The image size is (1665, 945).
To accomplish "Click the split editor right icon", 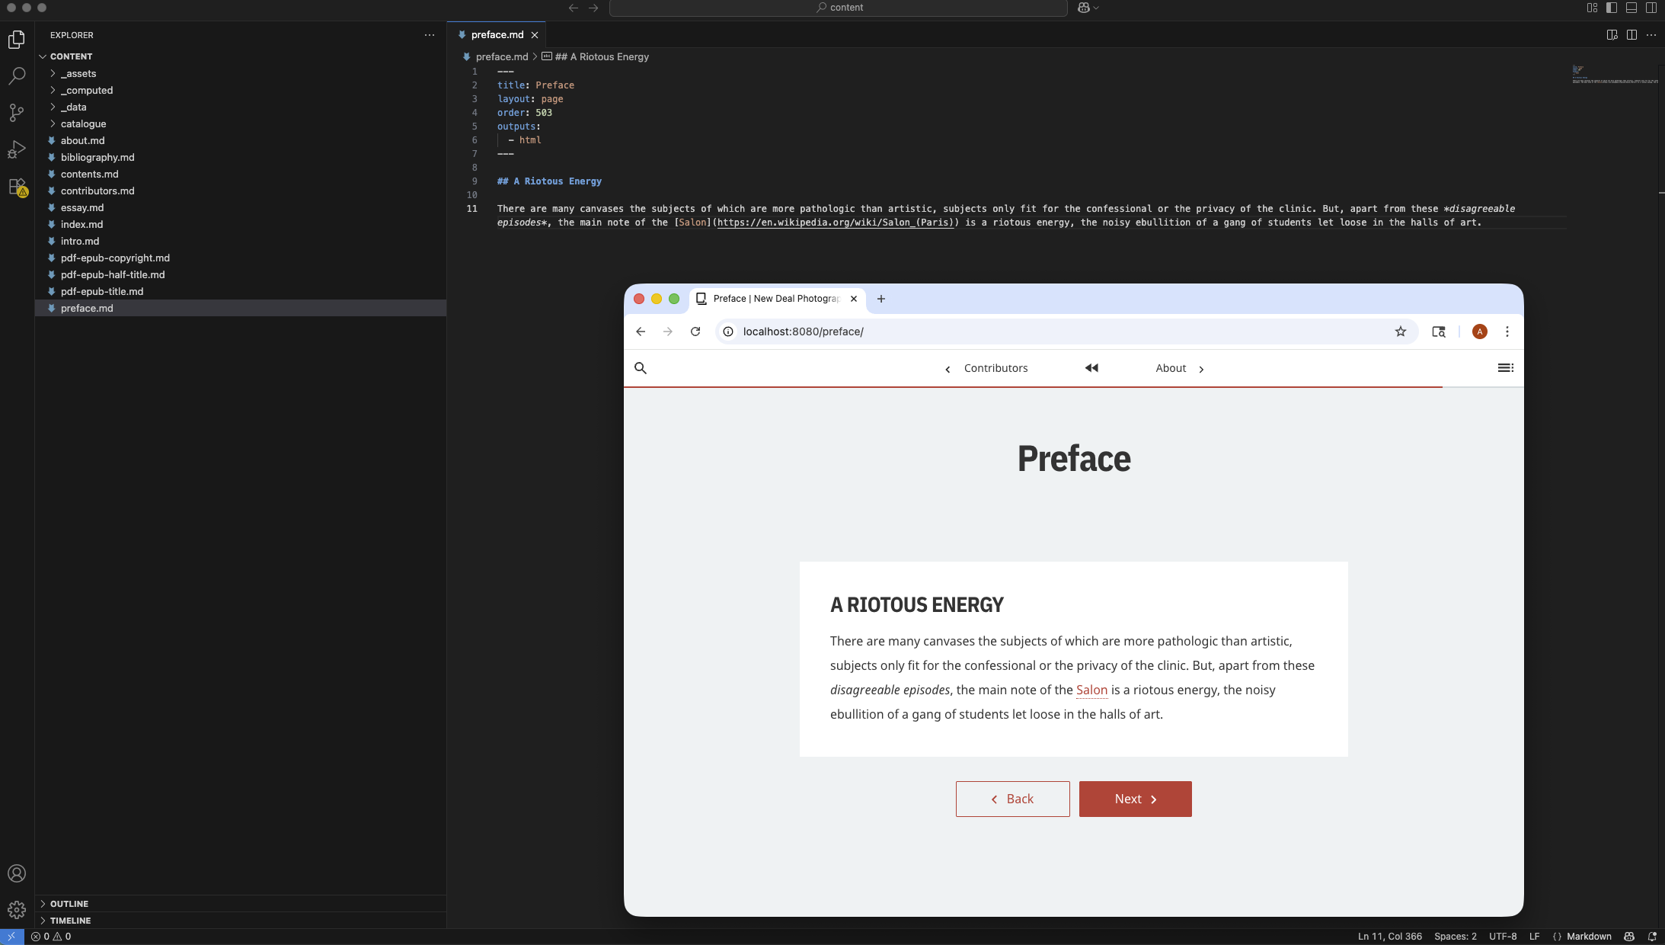I will point(1631,35).
